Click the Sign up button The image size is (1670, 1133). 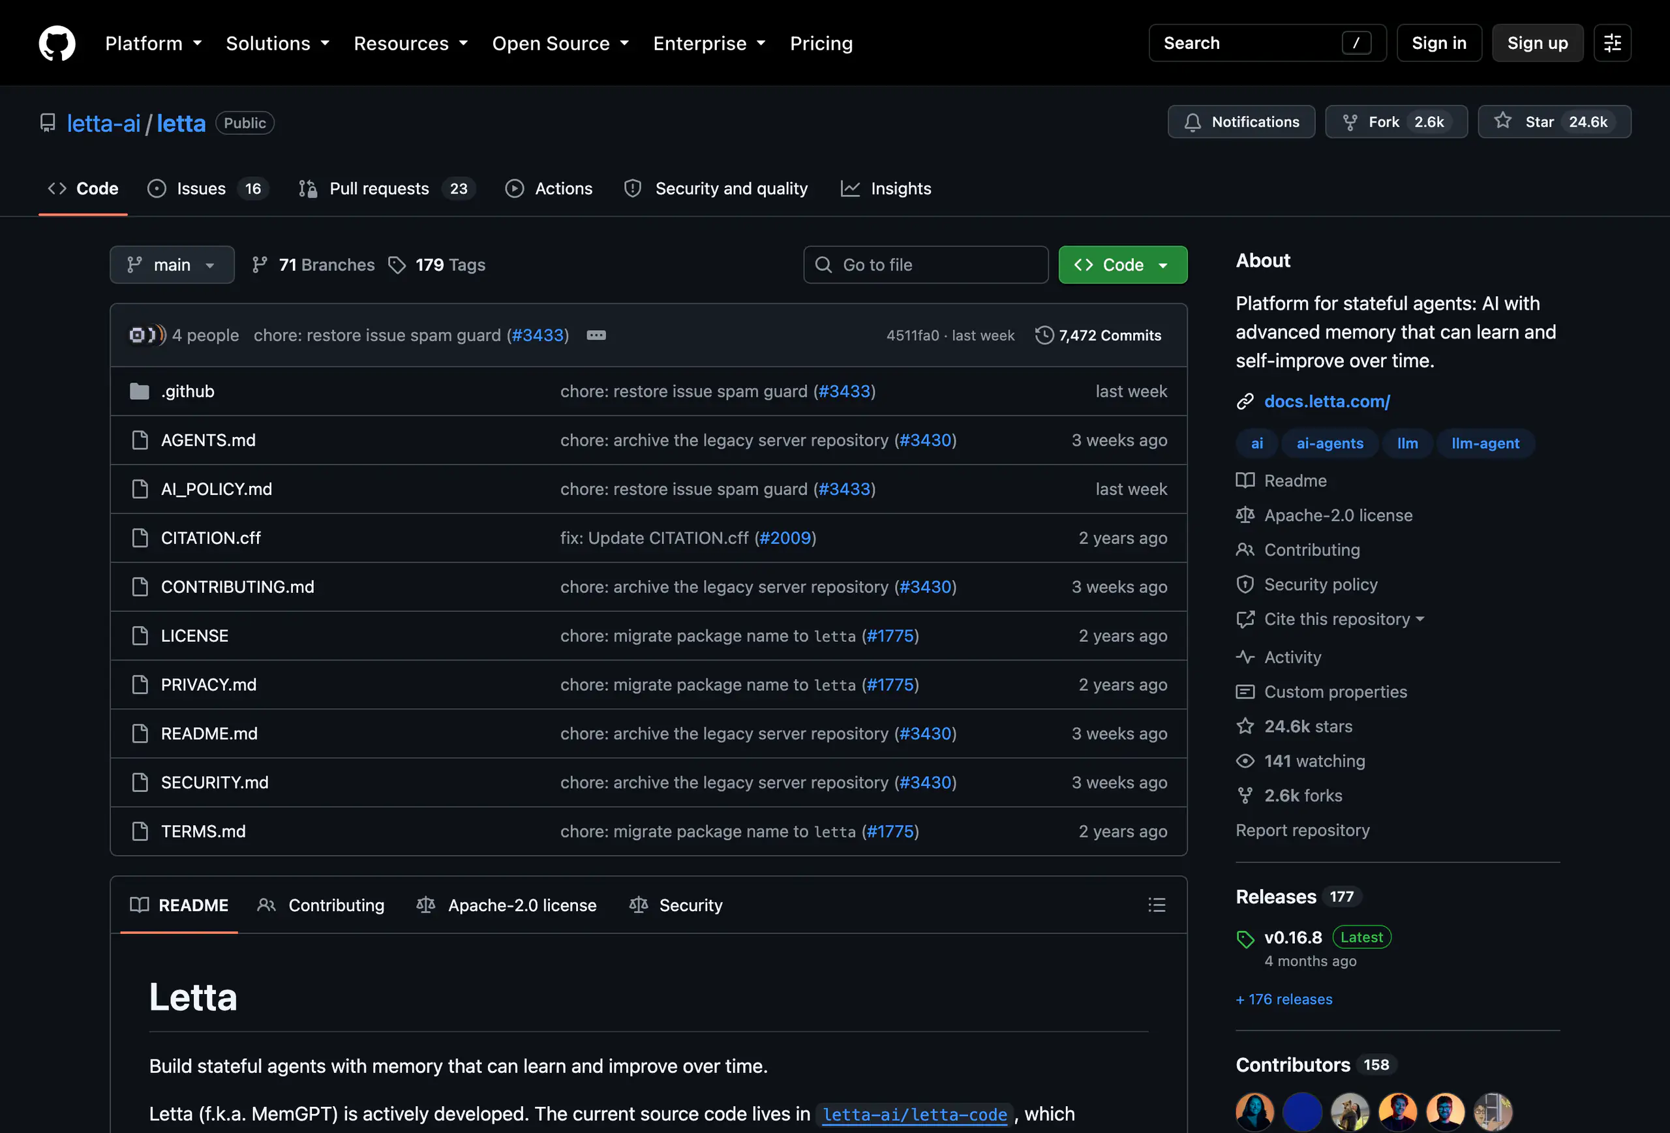coord(1537,43)
